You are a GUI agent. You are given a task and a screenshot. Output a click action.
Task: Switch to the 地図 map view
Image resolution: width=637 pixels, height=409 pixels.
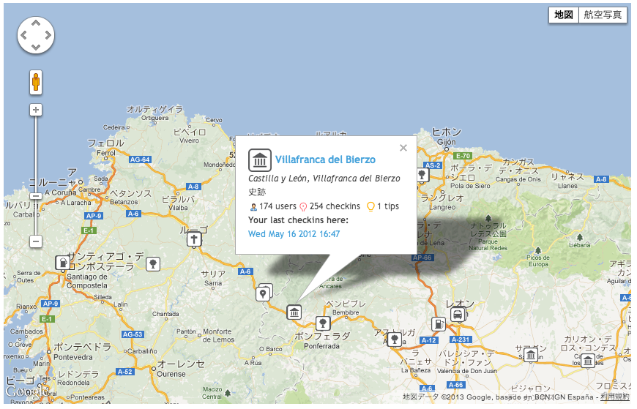coord(564,15)
